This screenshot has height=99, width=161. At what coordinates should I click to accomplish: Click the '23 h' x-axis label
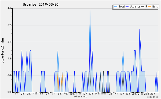point(153,94)
